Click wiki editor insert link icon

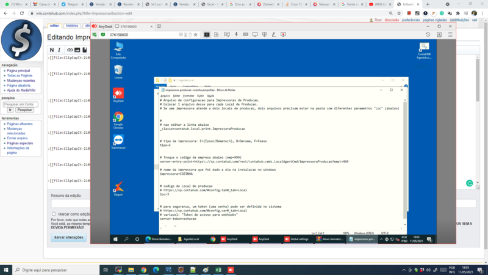pos(70,50)
